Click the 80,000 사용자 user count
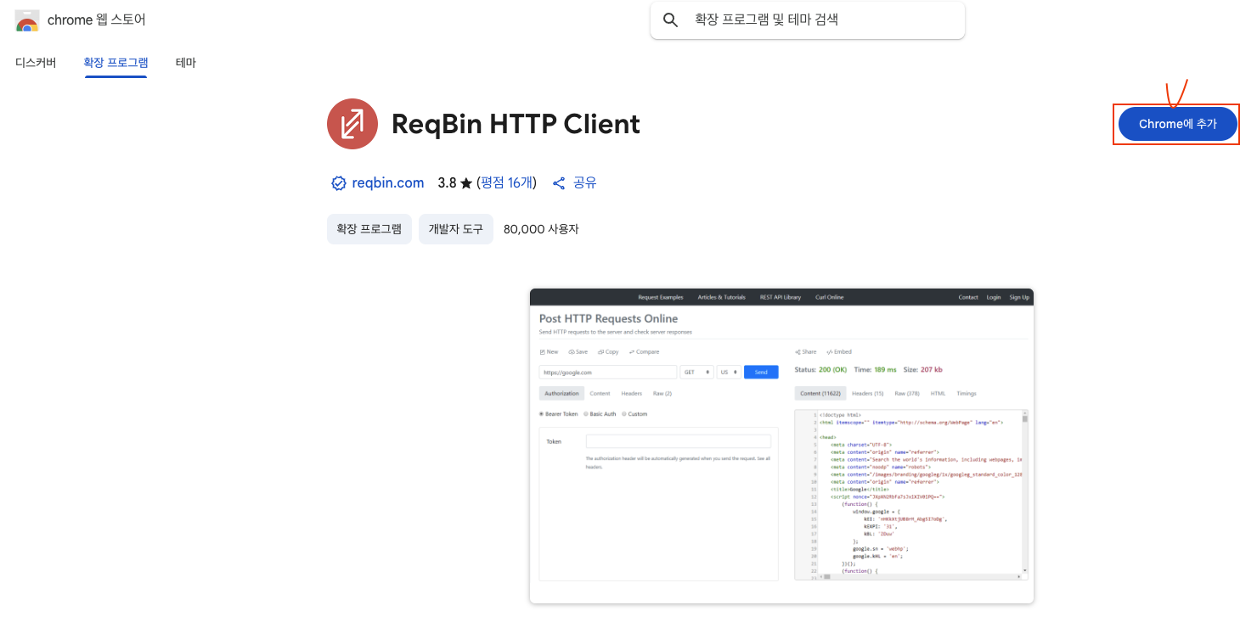The height and width of the screenshot is (639, 1257). pos(541,229)
